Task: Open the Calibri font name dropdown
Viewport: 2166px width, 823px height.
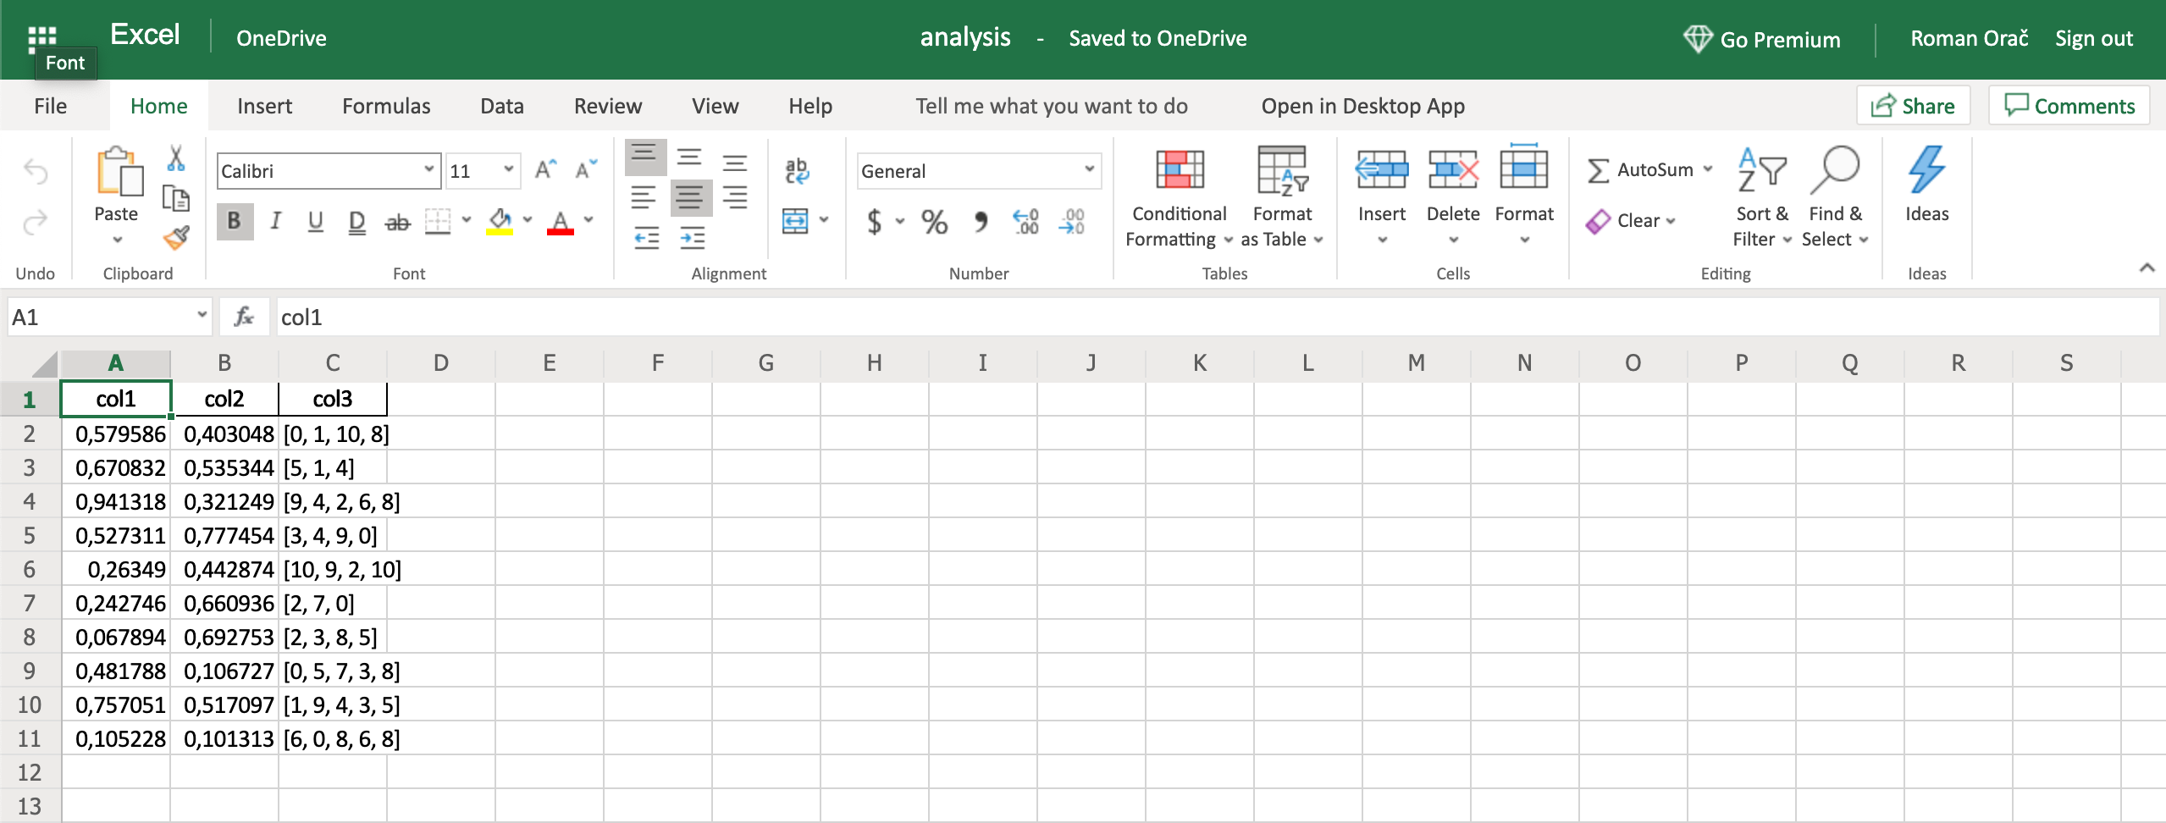Action: coord(428,170)
